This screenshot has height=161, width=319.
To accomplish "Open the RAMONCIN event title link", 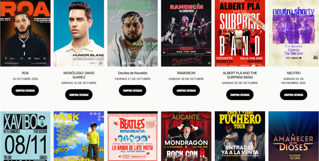I will pos(186,73).
